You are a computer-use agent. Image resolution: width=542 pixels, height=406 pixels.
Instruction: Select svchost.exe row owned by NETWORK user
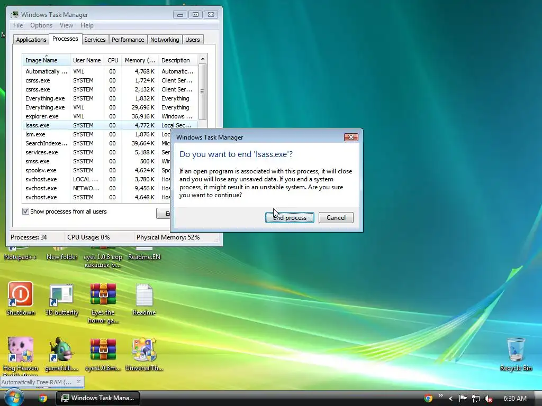pos(97,188)
